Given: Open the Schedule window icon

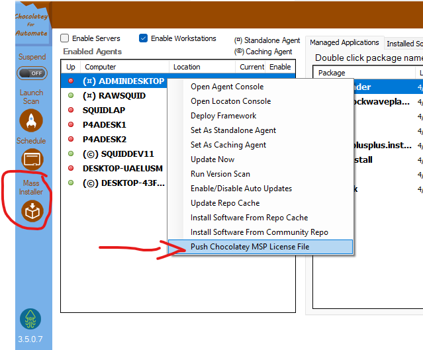Looking at the screenshot, I should click(x=32, y=159).
